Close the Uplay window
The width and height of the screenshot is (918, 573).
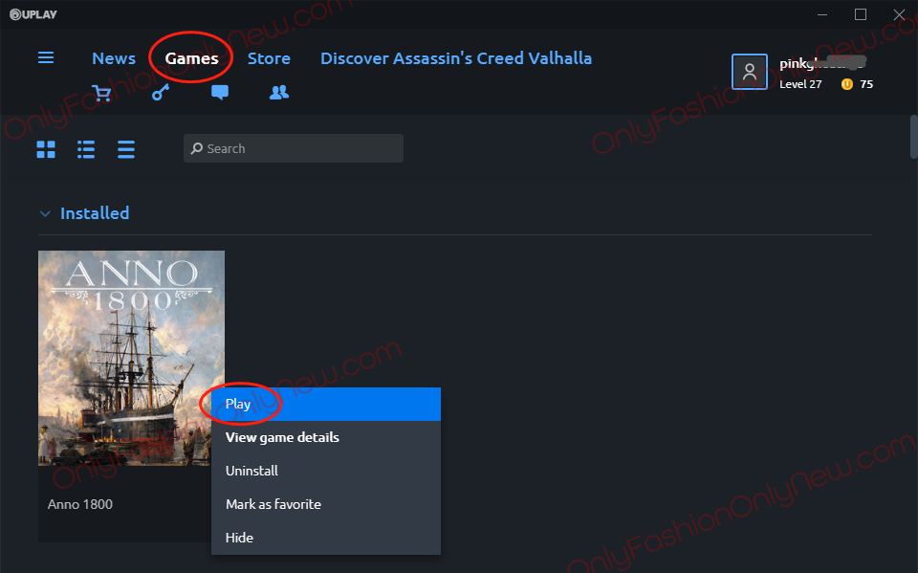pos(899,14)
